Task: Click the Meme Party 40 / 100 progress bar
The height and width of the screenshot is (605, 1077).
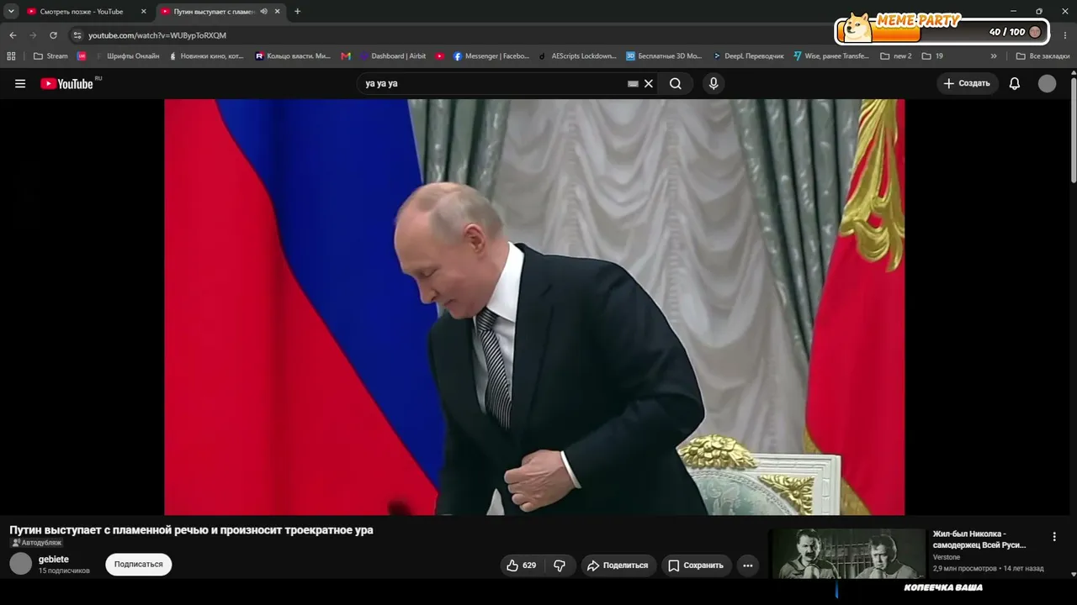Action: 942,32
